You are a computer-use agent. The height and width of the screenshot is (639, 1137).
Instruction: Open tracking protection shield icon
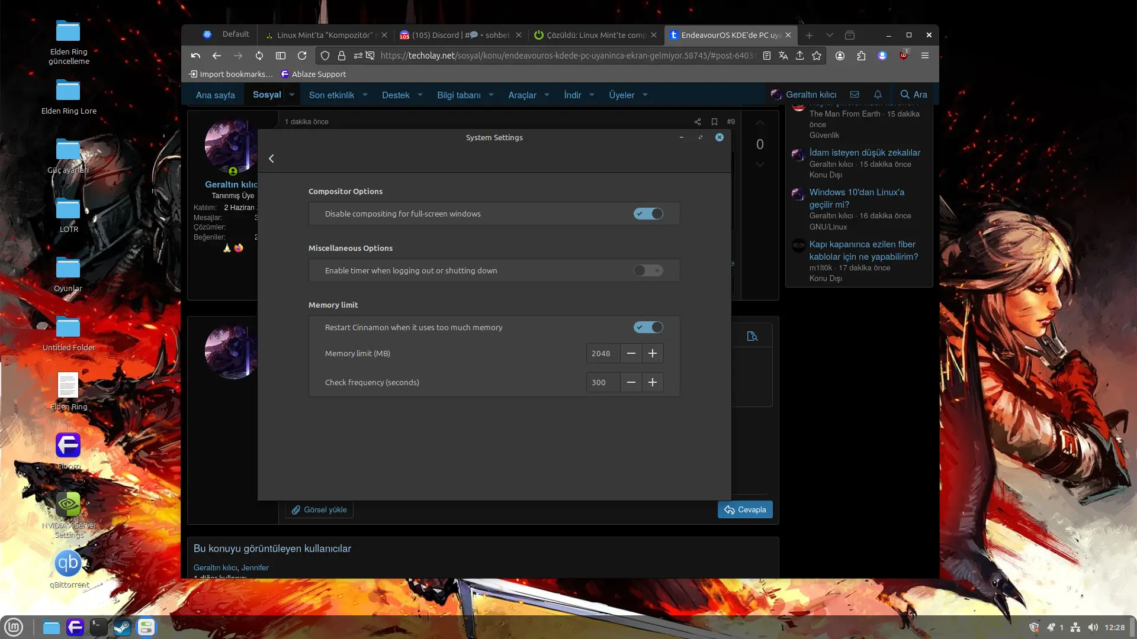[325, 56]
